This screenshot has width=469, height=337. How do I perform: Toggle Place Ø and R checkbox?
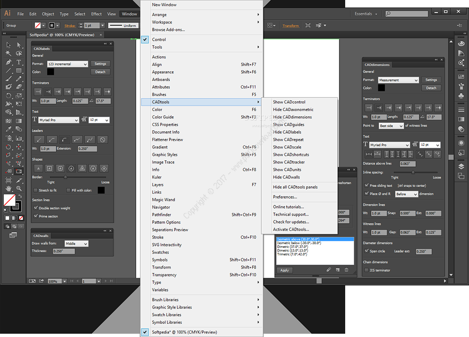tap(366, 194)
